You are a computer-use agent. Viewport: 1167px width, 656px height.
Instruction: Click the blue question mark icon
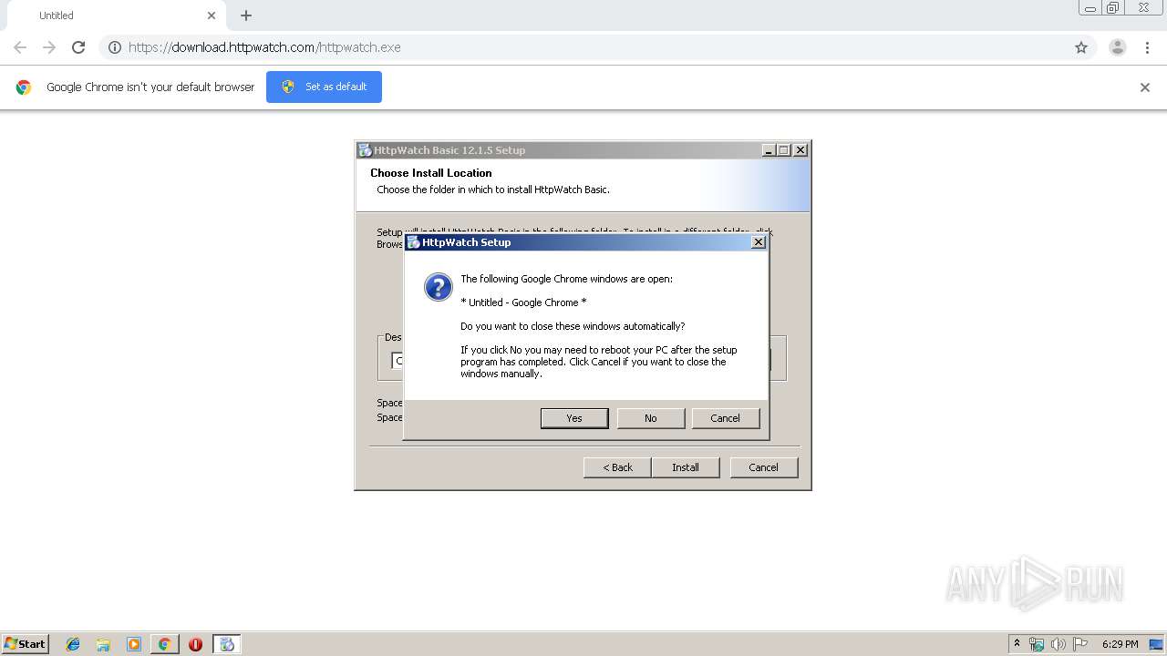click(x=439, y=287)
